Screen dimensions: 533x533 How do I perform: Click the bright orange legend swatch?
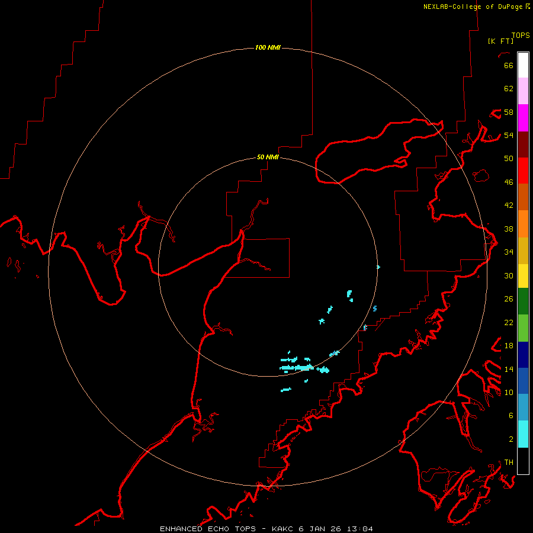(523, 224)
